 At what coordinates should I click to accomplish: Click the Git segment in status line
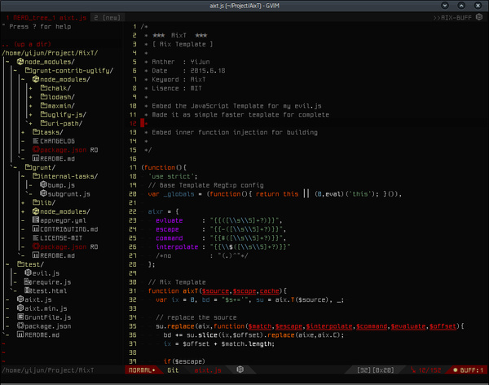[x=173, y=370]
